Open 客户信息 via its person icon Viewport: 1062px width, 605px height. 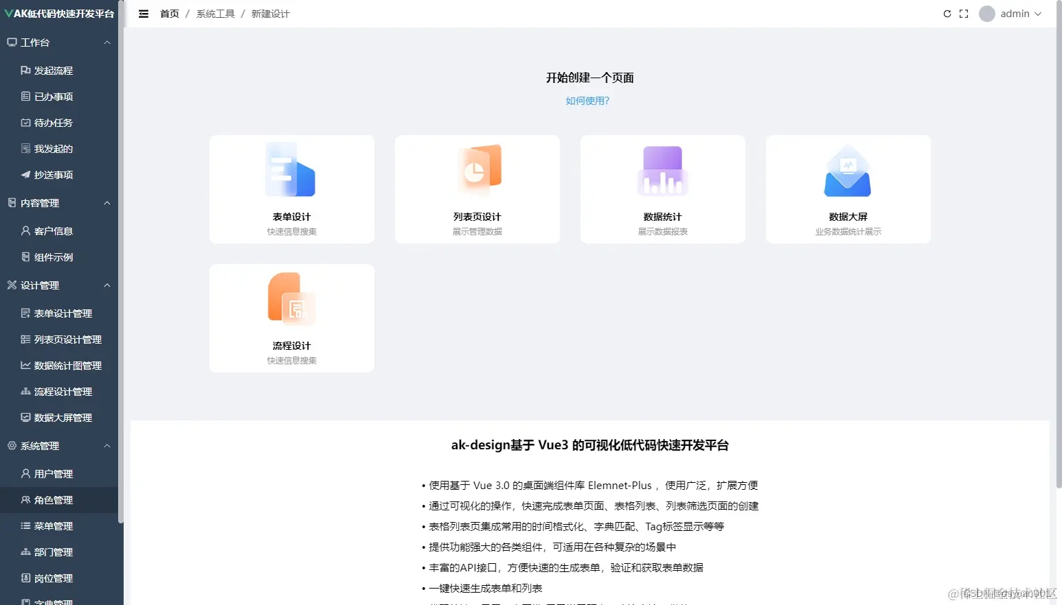[26, 231]
